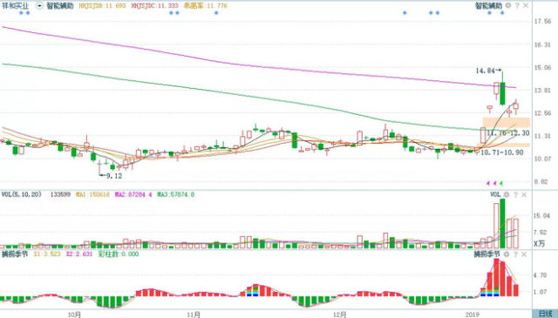Select the 捕捞季节 indicator title at left

15,254
